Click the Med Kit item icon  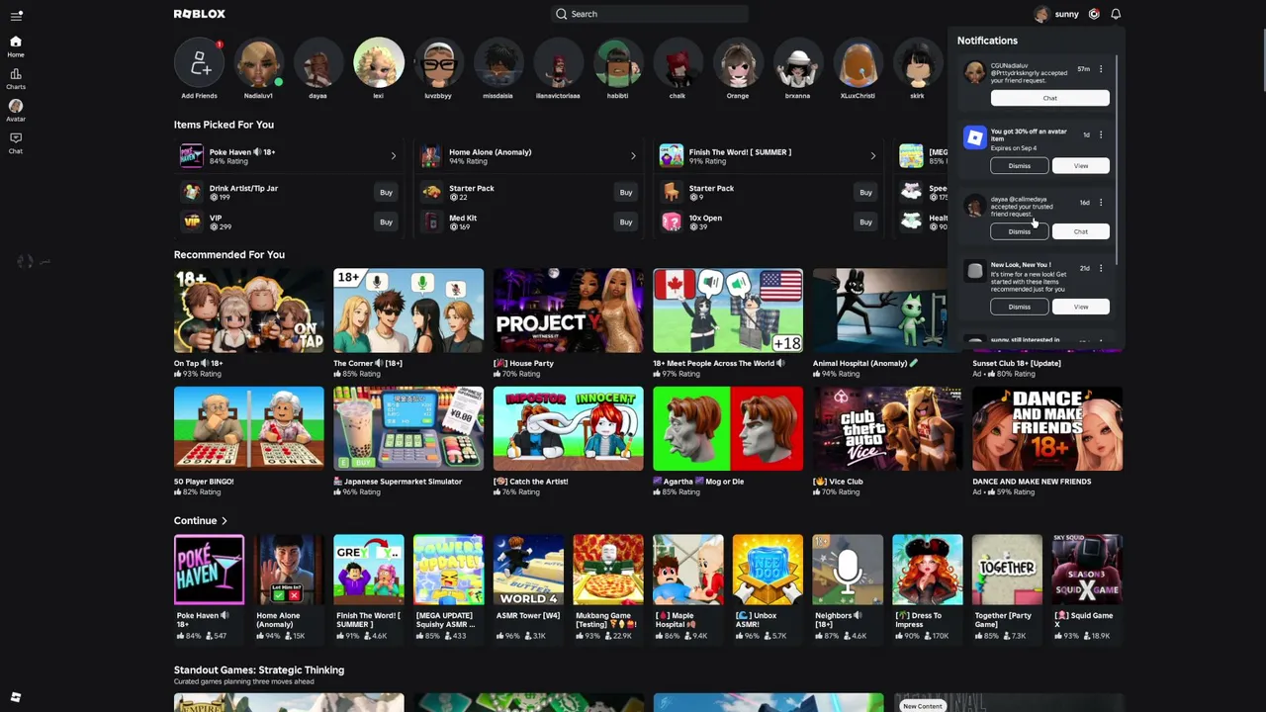tap(431, 222)
